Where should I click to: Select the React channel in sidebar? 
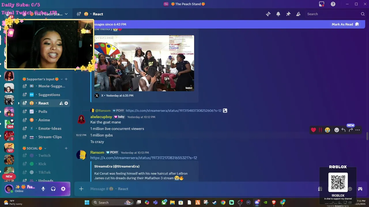click(x=45, y=103)
